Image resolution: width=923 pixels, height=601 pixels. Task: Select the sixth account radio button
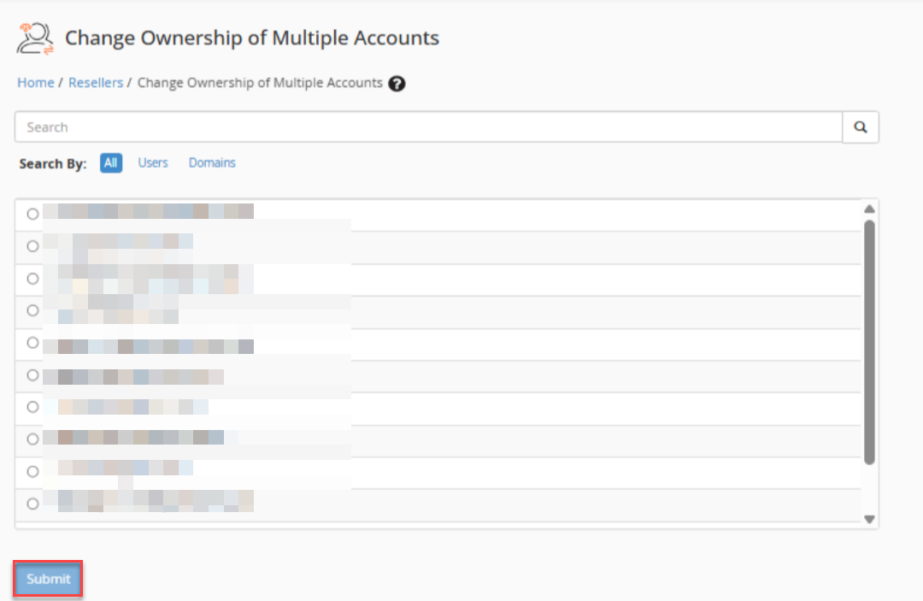[33, 375]
